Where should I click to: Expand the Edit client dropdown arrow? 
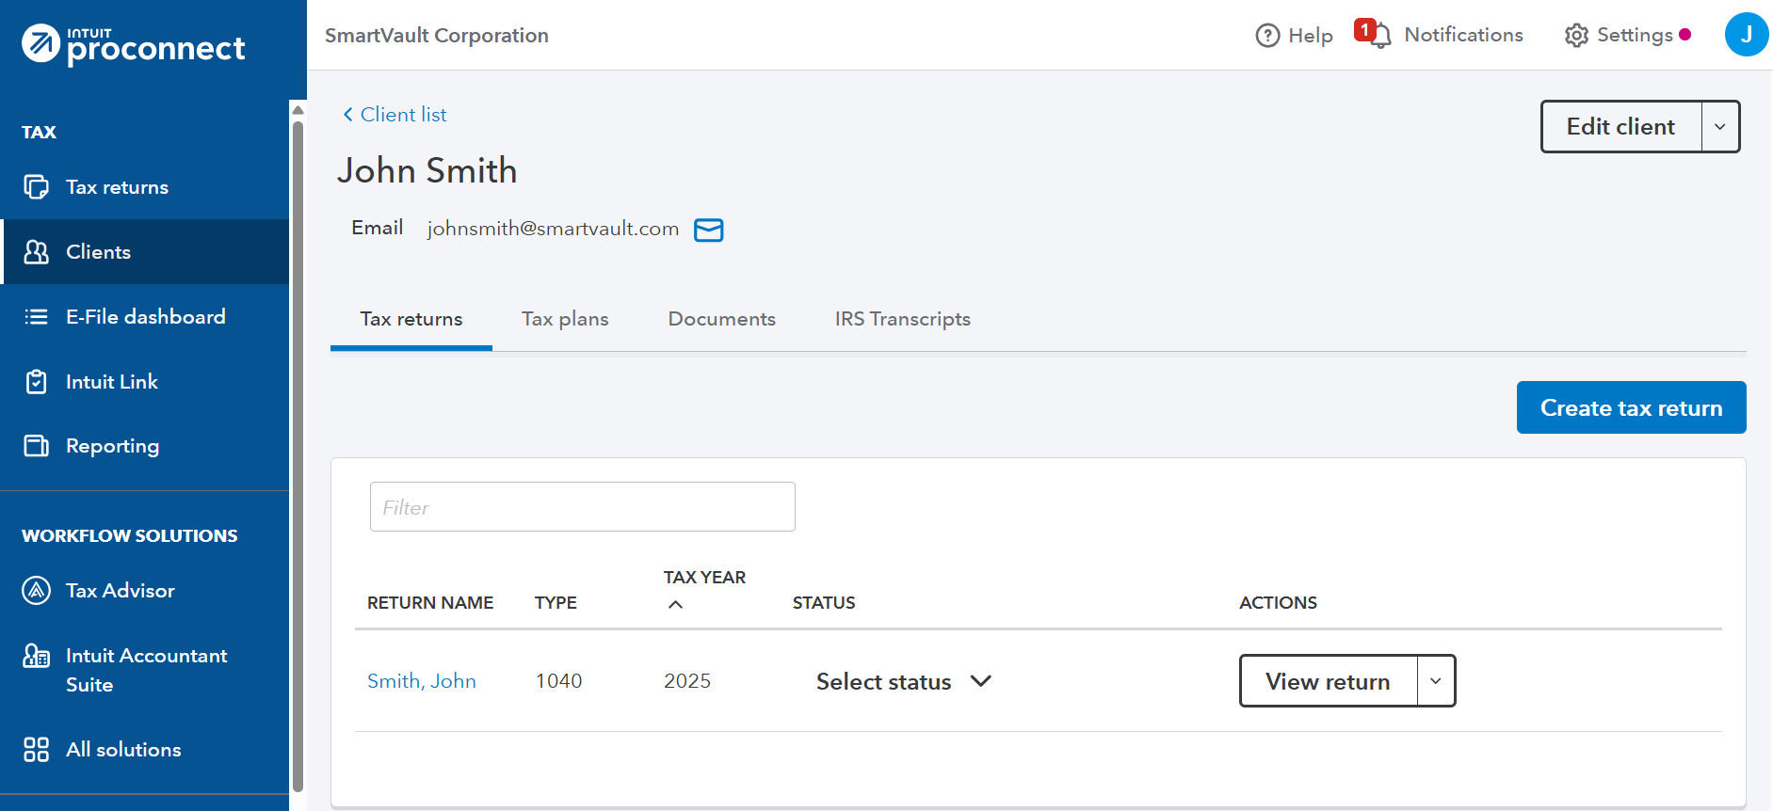click(x=1720, y=126)
